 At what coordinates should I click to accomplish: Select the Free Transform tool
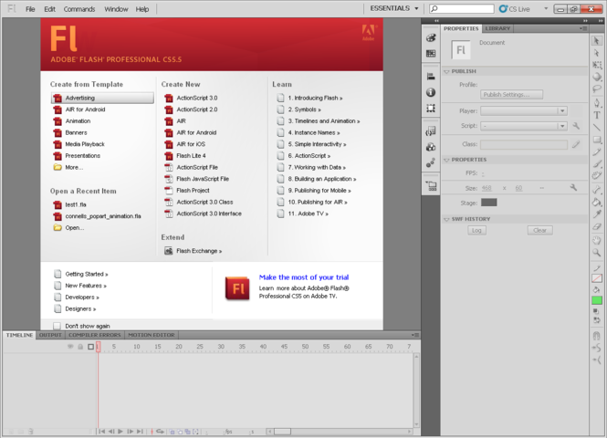597,65
